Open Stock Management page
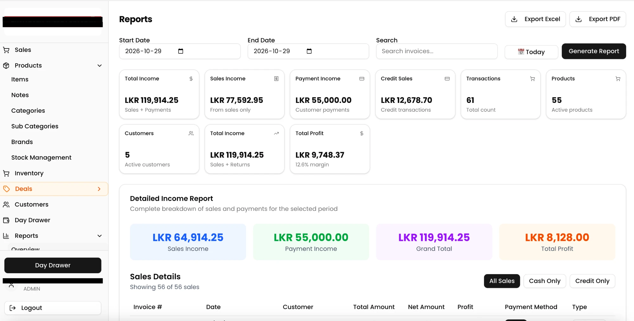The height and width of the screenshot is (321, 634). pyautogui.click(x=42, y=158)
